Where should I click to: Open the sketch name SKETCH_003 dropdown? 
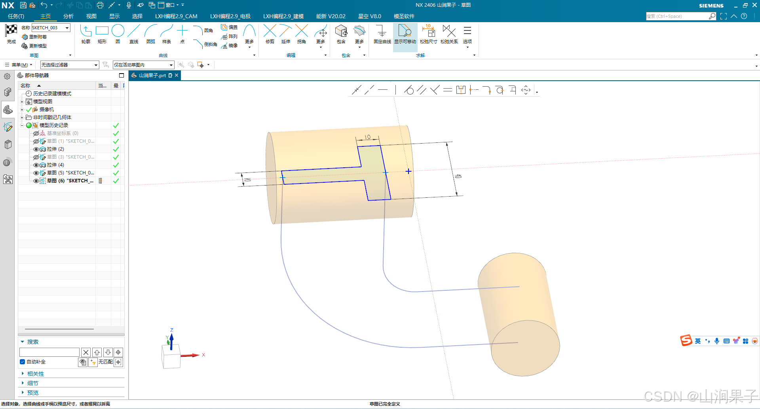pos(67,28)
